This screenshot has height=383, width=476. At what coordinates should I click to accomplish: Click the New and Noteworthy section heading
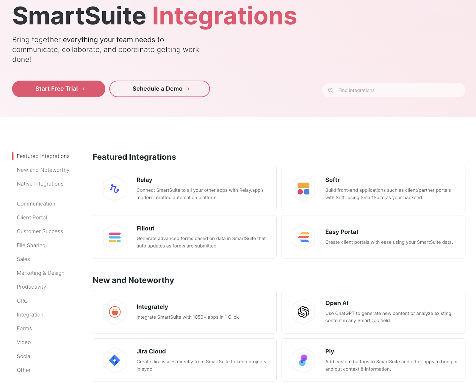click(x=133, y=280)
